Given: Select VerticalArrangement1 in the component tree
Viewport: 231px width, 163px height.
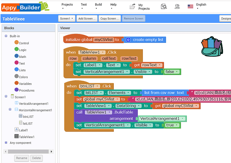Looking at the screenshot, I should tap(33, 104).
